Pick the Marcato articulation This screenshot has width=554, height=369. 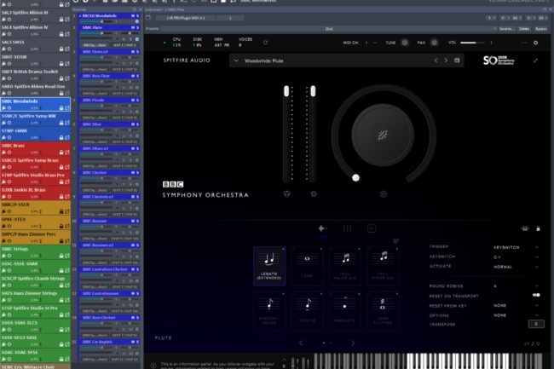(345, 310)
